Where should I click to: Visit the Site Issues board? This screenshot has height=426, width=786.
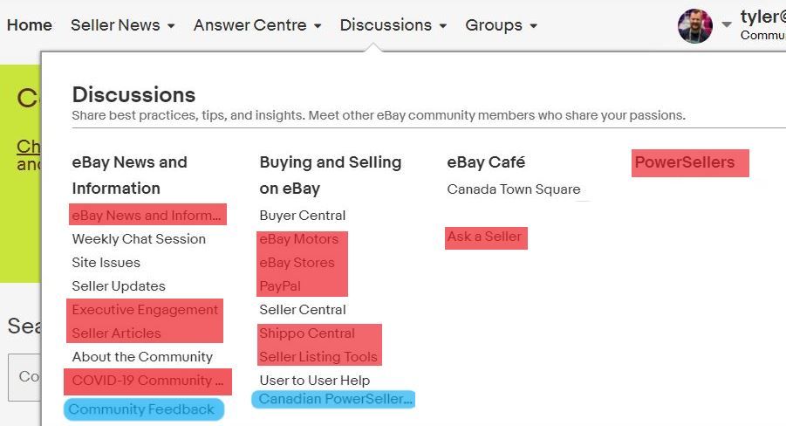click(106, 263)
